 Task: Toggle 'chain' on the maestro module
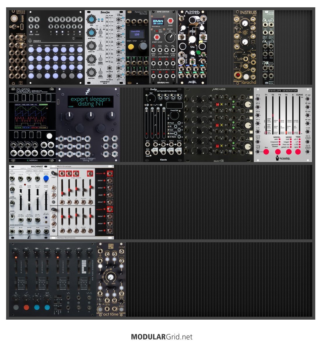(80, 58)
